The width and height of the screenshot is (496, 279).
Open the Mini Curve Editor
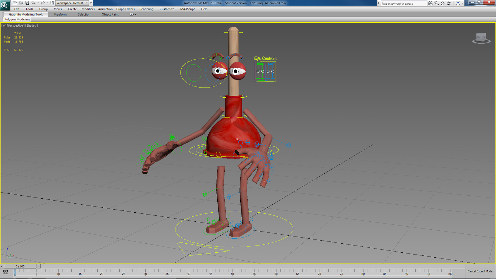coord(5,272)
